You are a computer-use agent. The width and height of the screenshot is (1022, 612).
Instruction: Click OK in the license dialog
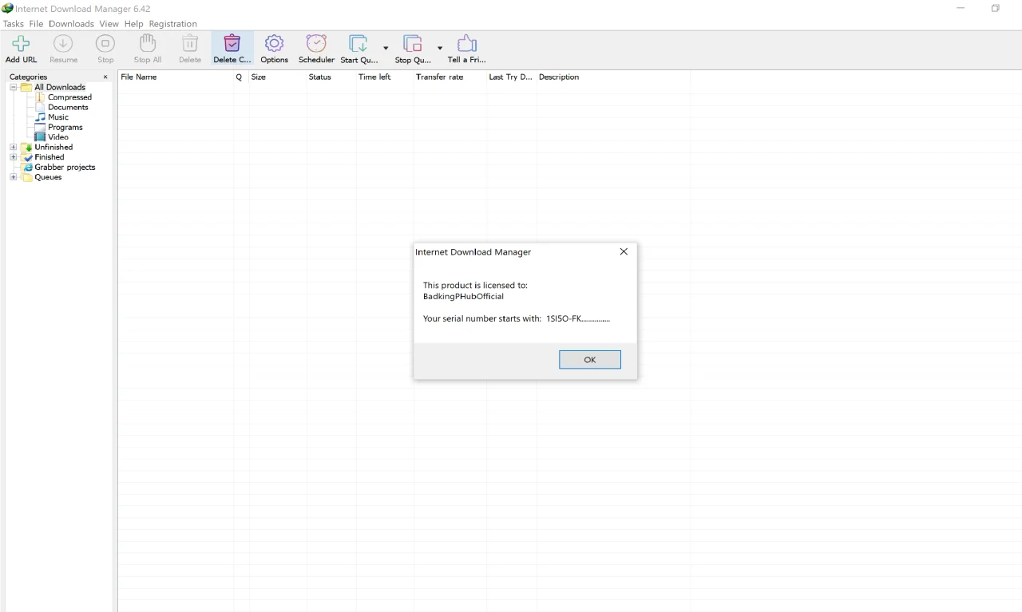click(x=590, y=360)
